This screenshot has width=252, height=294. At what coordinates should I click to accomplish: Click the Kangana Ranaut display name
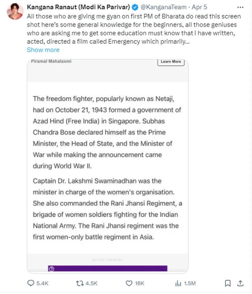point(79,7)
